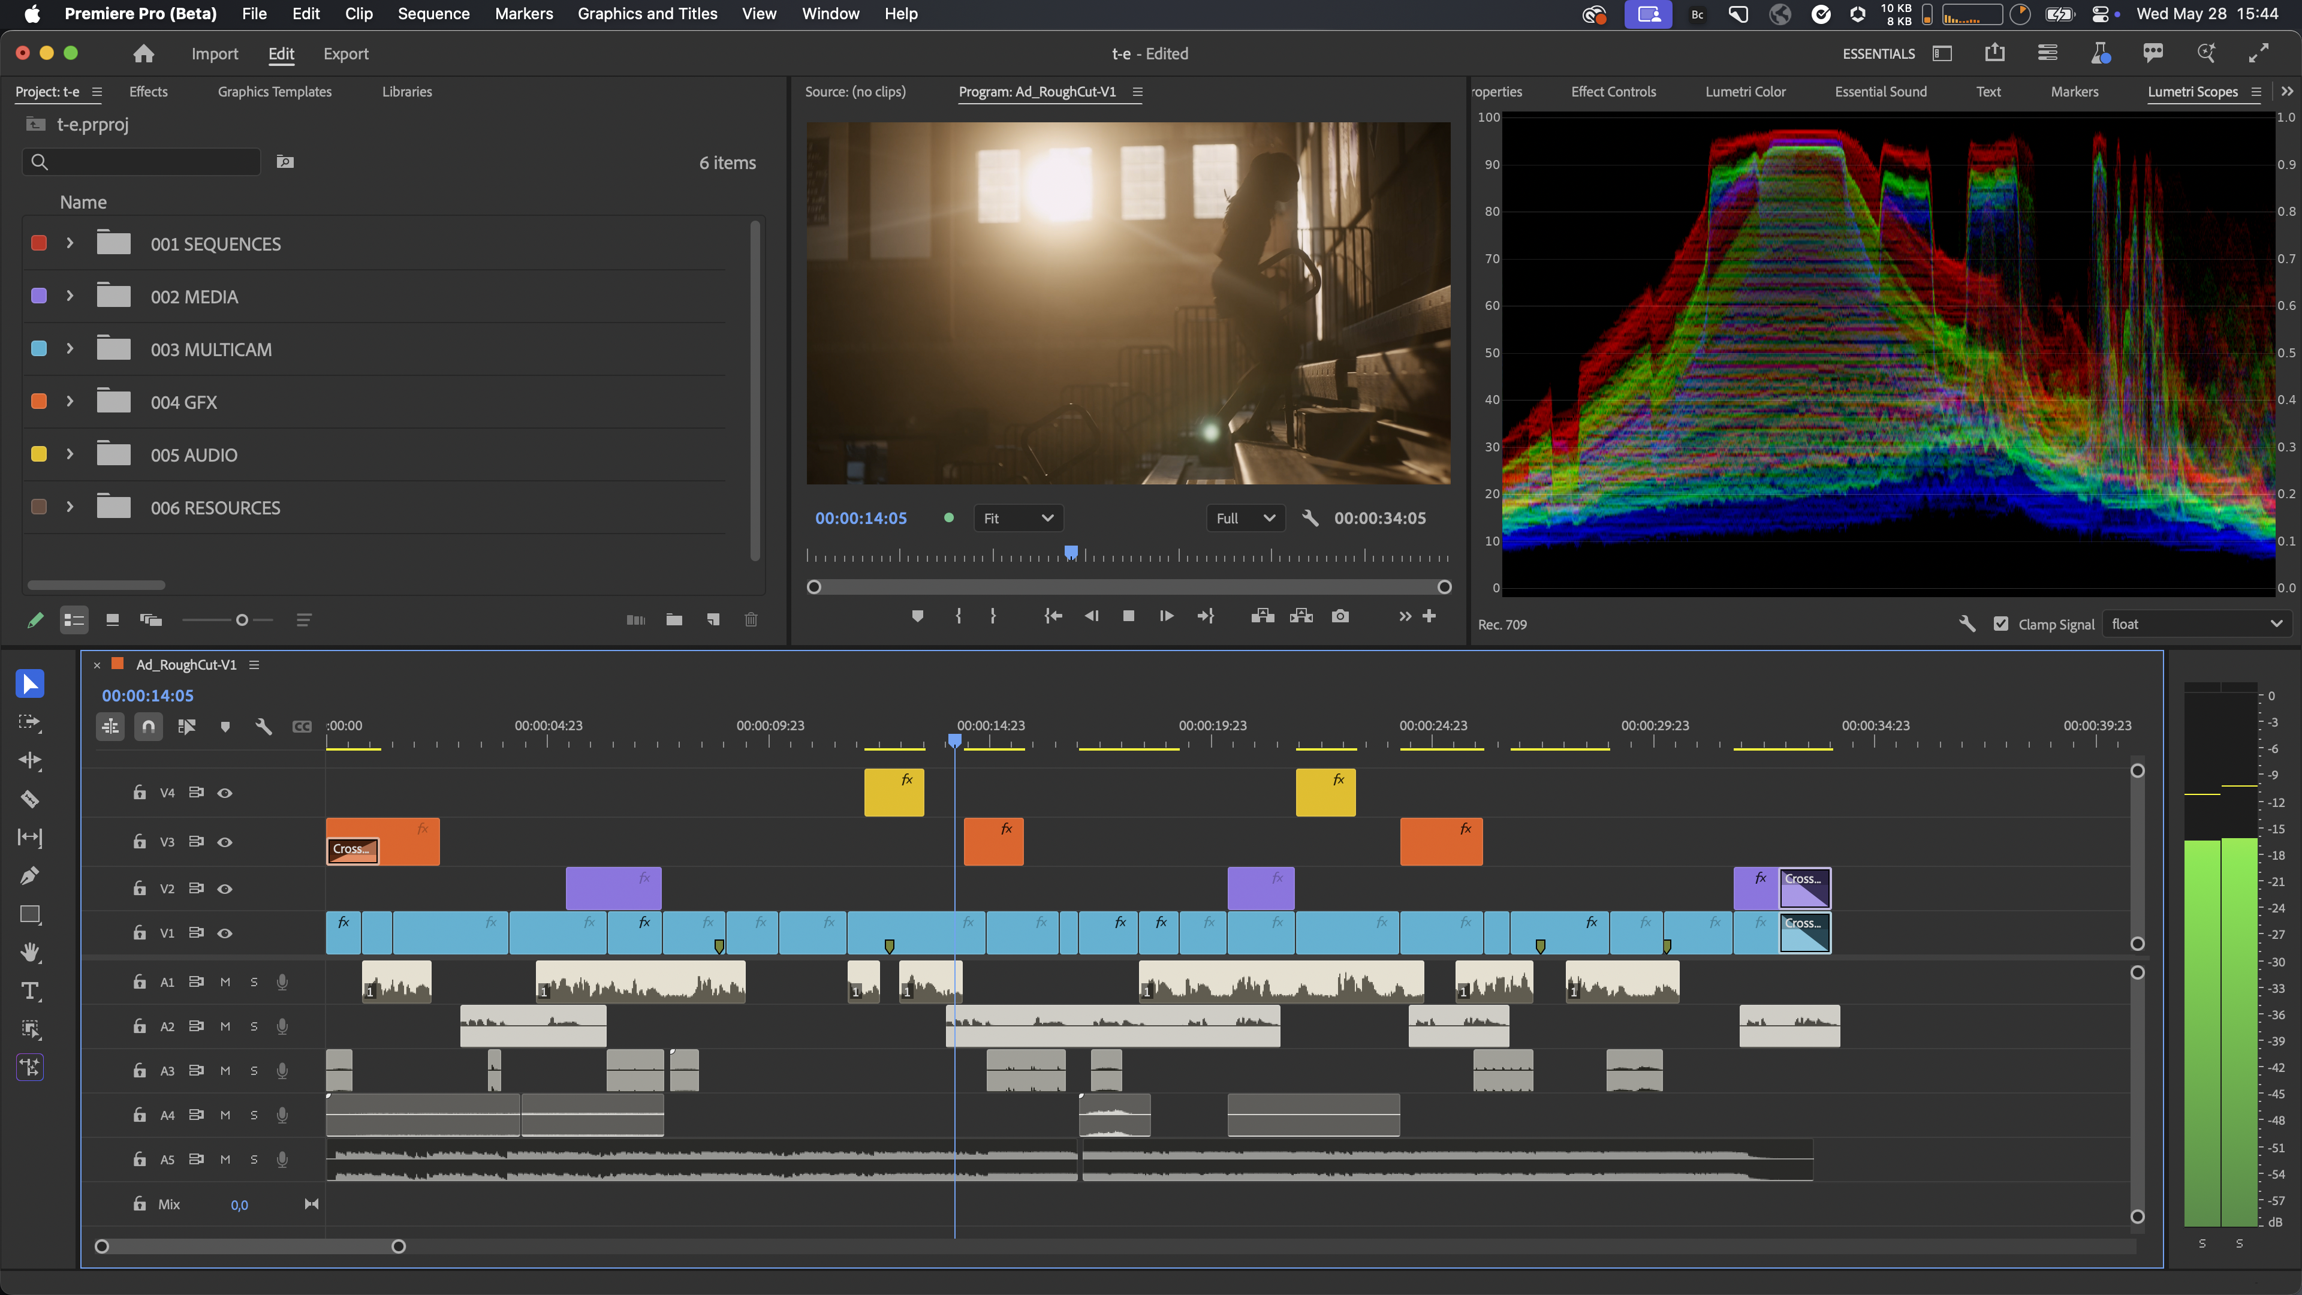The height and width of the screenshot is (1295, 2302).
Task: Toggle the project writable pencil icon
Action: point(35,619)
